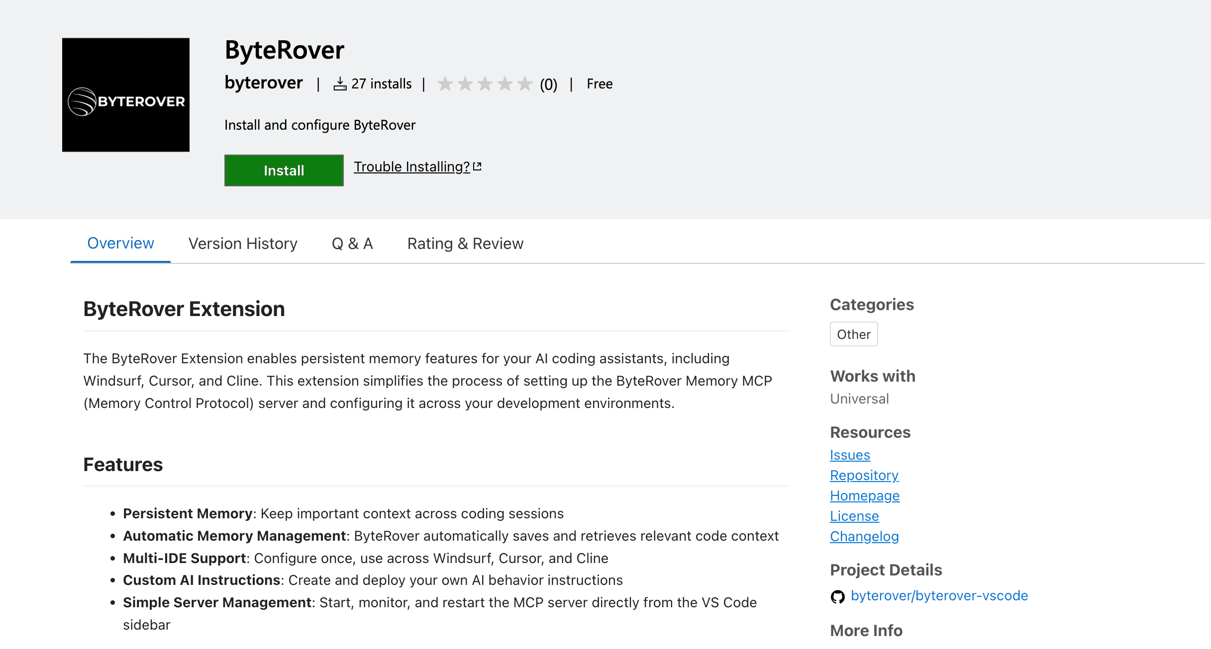Open the Trouble Installing? link
The width and height of the screenshot is (1211, 649).
coord(412,166)
